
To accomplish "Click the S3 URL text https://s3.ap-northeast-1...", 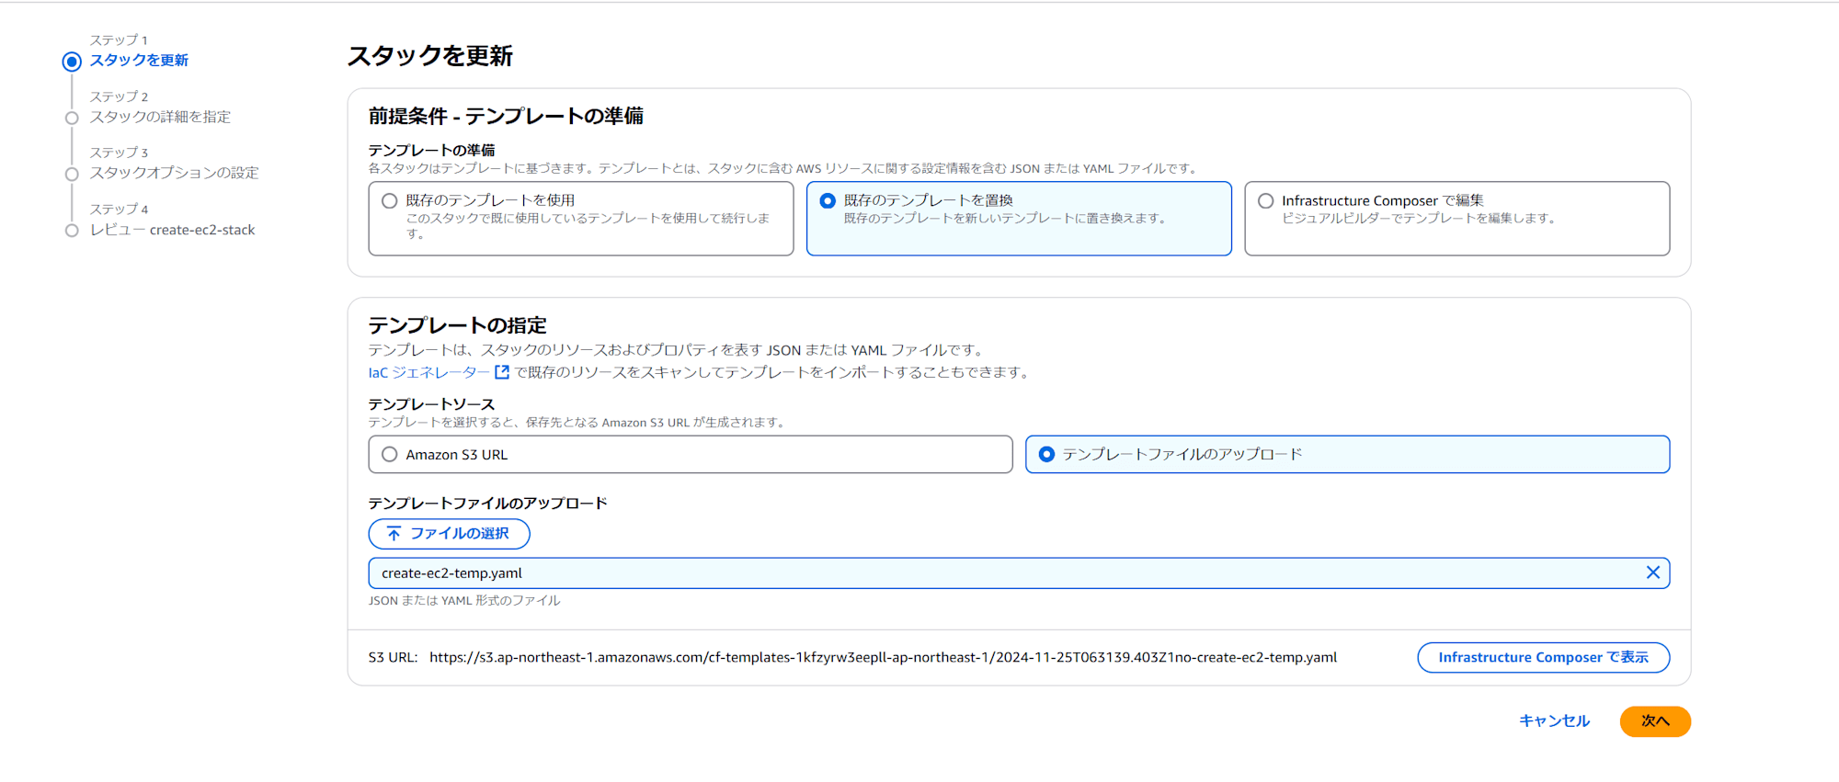I will coord(883,658).
